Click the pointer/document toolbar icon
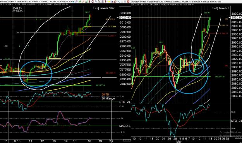Screen dimensions: 242x143 pyautogui.click(x=96, y=2)
